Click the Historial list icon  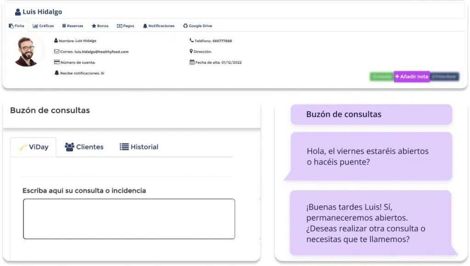124,147
